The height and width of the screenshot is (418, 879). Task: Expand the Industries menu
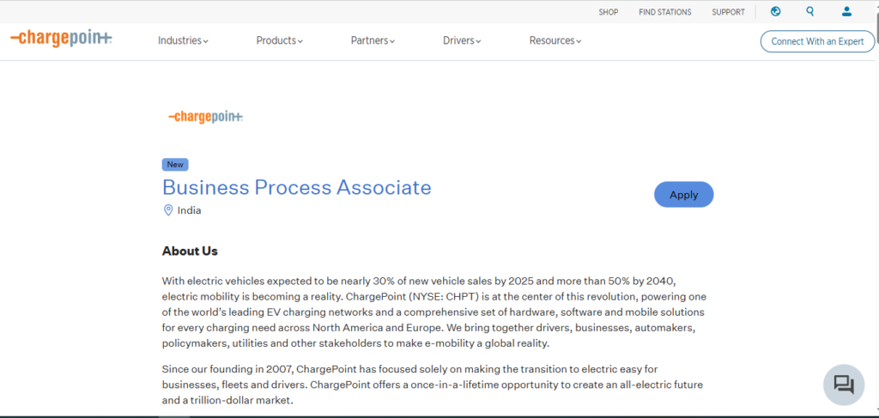[184, 40]
